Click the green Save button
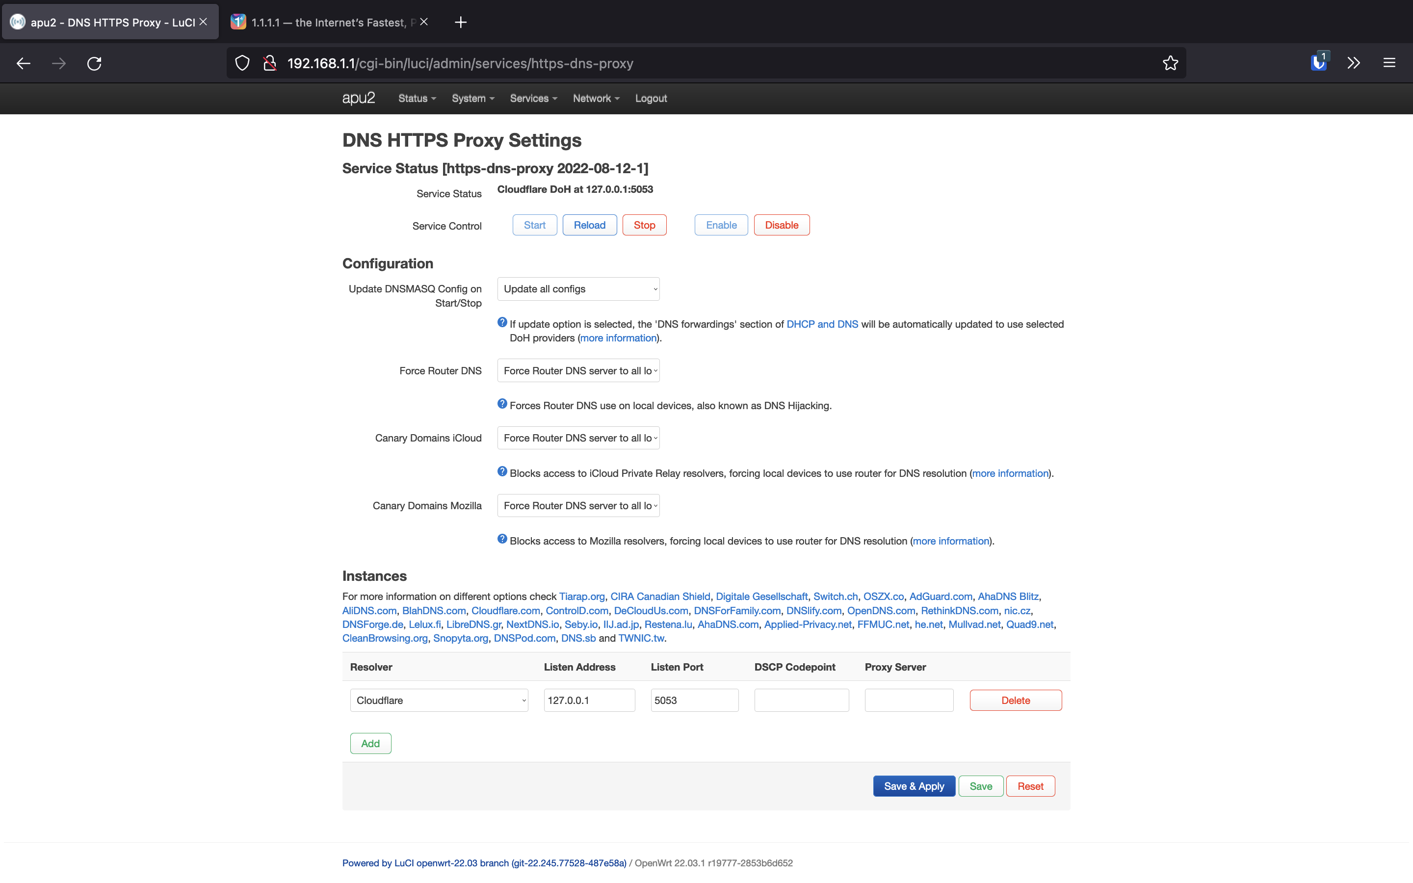1413x883 pixels. click(981, 786)
